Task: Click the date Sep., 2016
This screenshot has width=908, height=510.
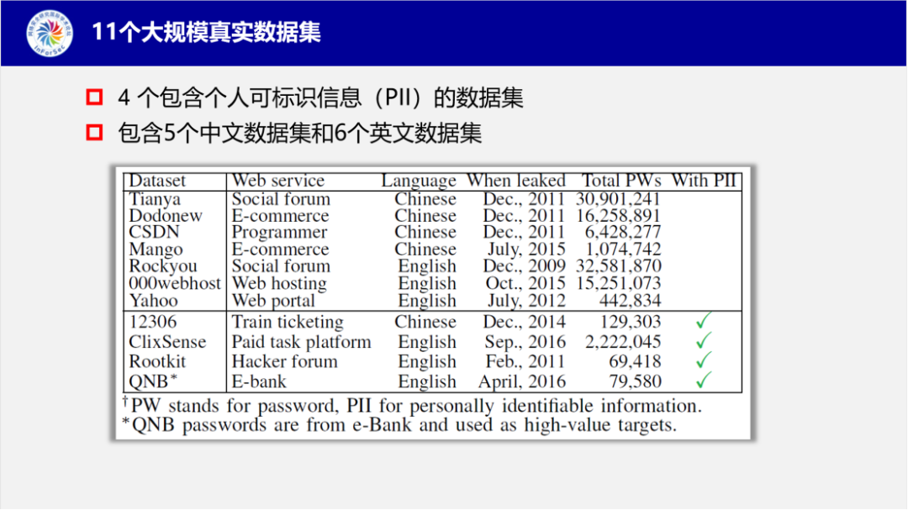Action: pyautogui.click(x=525, y=343)
